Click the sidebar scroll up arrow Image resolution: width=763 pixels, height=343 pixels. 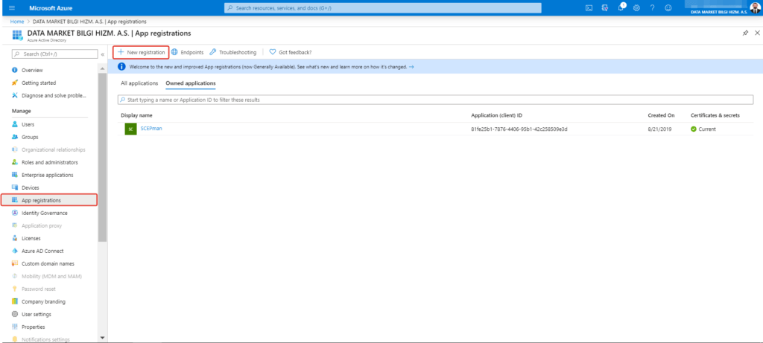(x=102, y=69)
